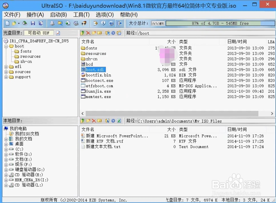This screenshot has height=203, width=276.
Task: Click the right arrow of ISO list scrollbar
Action: (272, 113)
